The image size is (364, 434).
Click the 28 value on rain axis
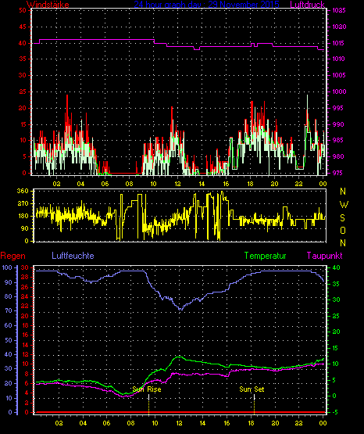(x=25, y=277)
